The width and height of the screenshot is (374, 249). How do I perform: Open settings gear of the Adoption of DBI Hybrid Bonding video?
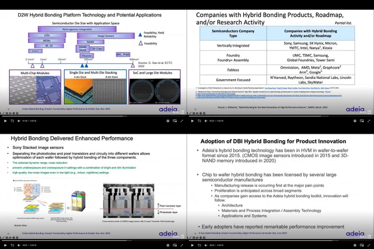(x=355, y=245)
